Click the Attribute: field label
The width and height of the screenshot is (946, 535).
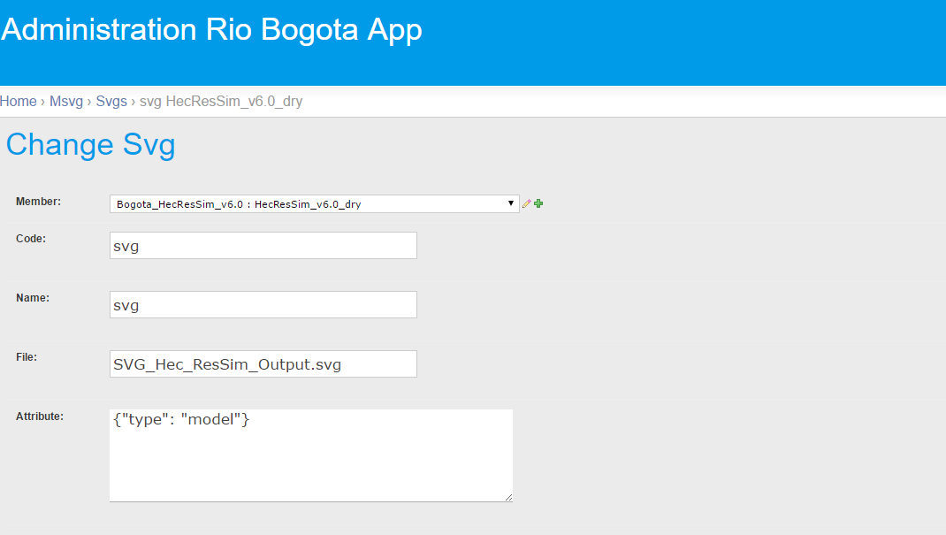40,417
